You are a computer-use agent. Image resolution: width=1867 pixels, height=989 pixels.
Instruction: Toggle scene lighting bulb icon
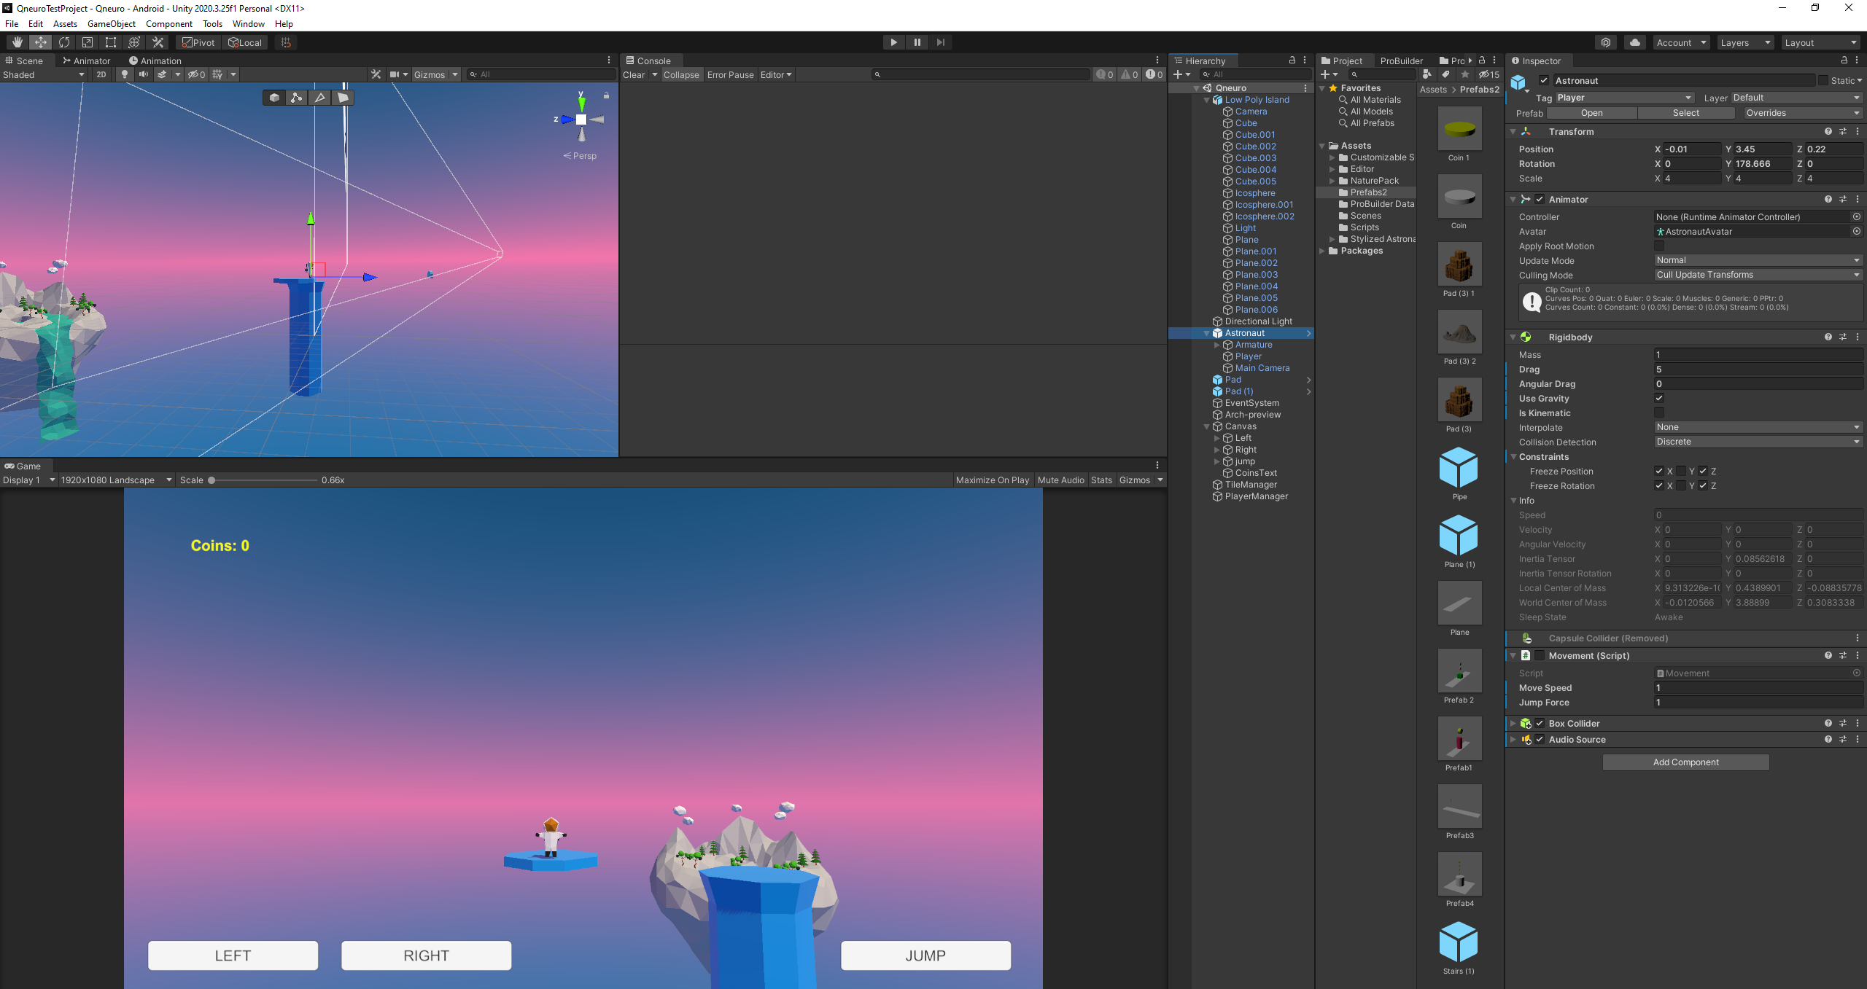(125, 74)
